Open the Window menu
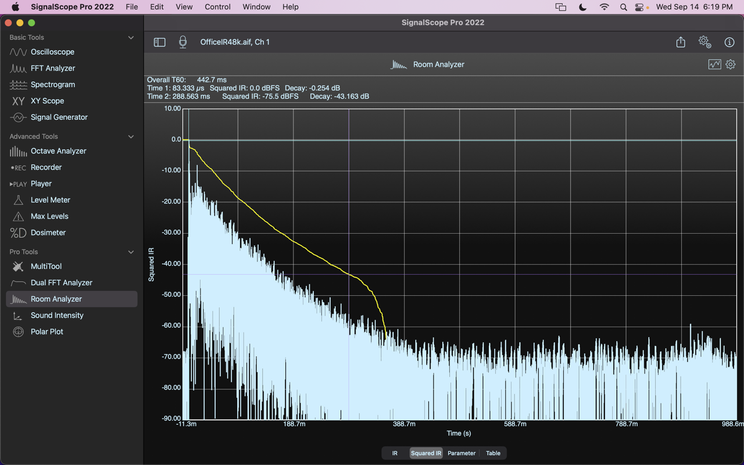 click(256, 7)
